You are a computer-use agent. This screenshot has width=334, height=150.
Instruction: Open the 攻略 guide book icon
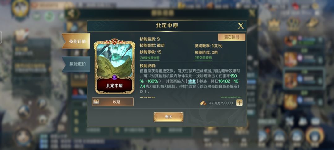pos(96,102)
